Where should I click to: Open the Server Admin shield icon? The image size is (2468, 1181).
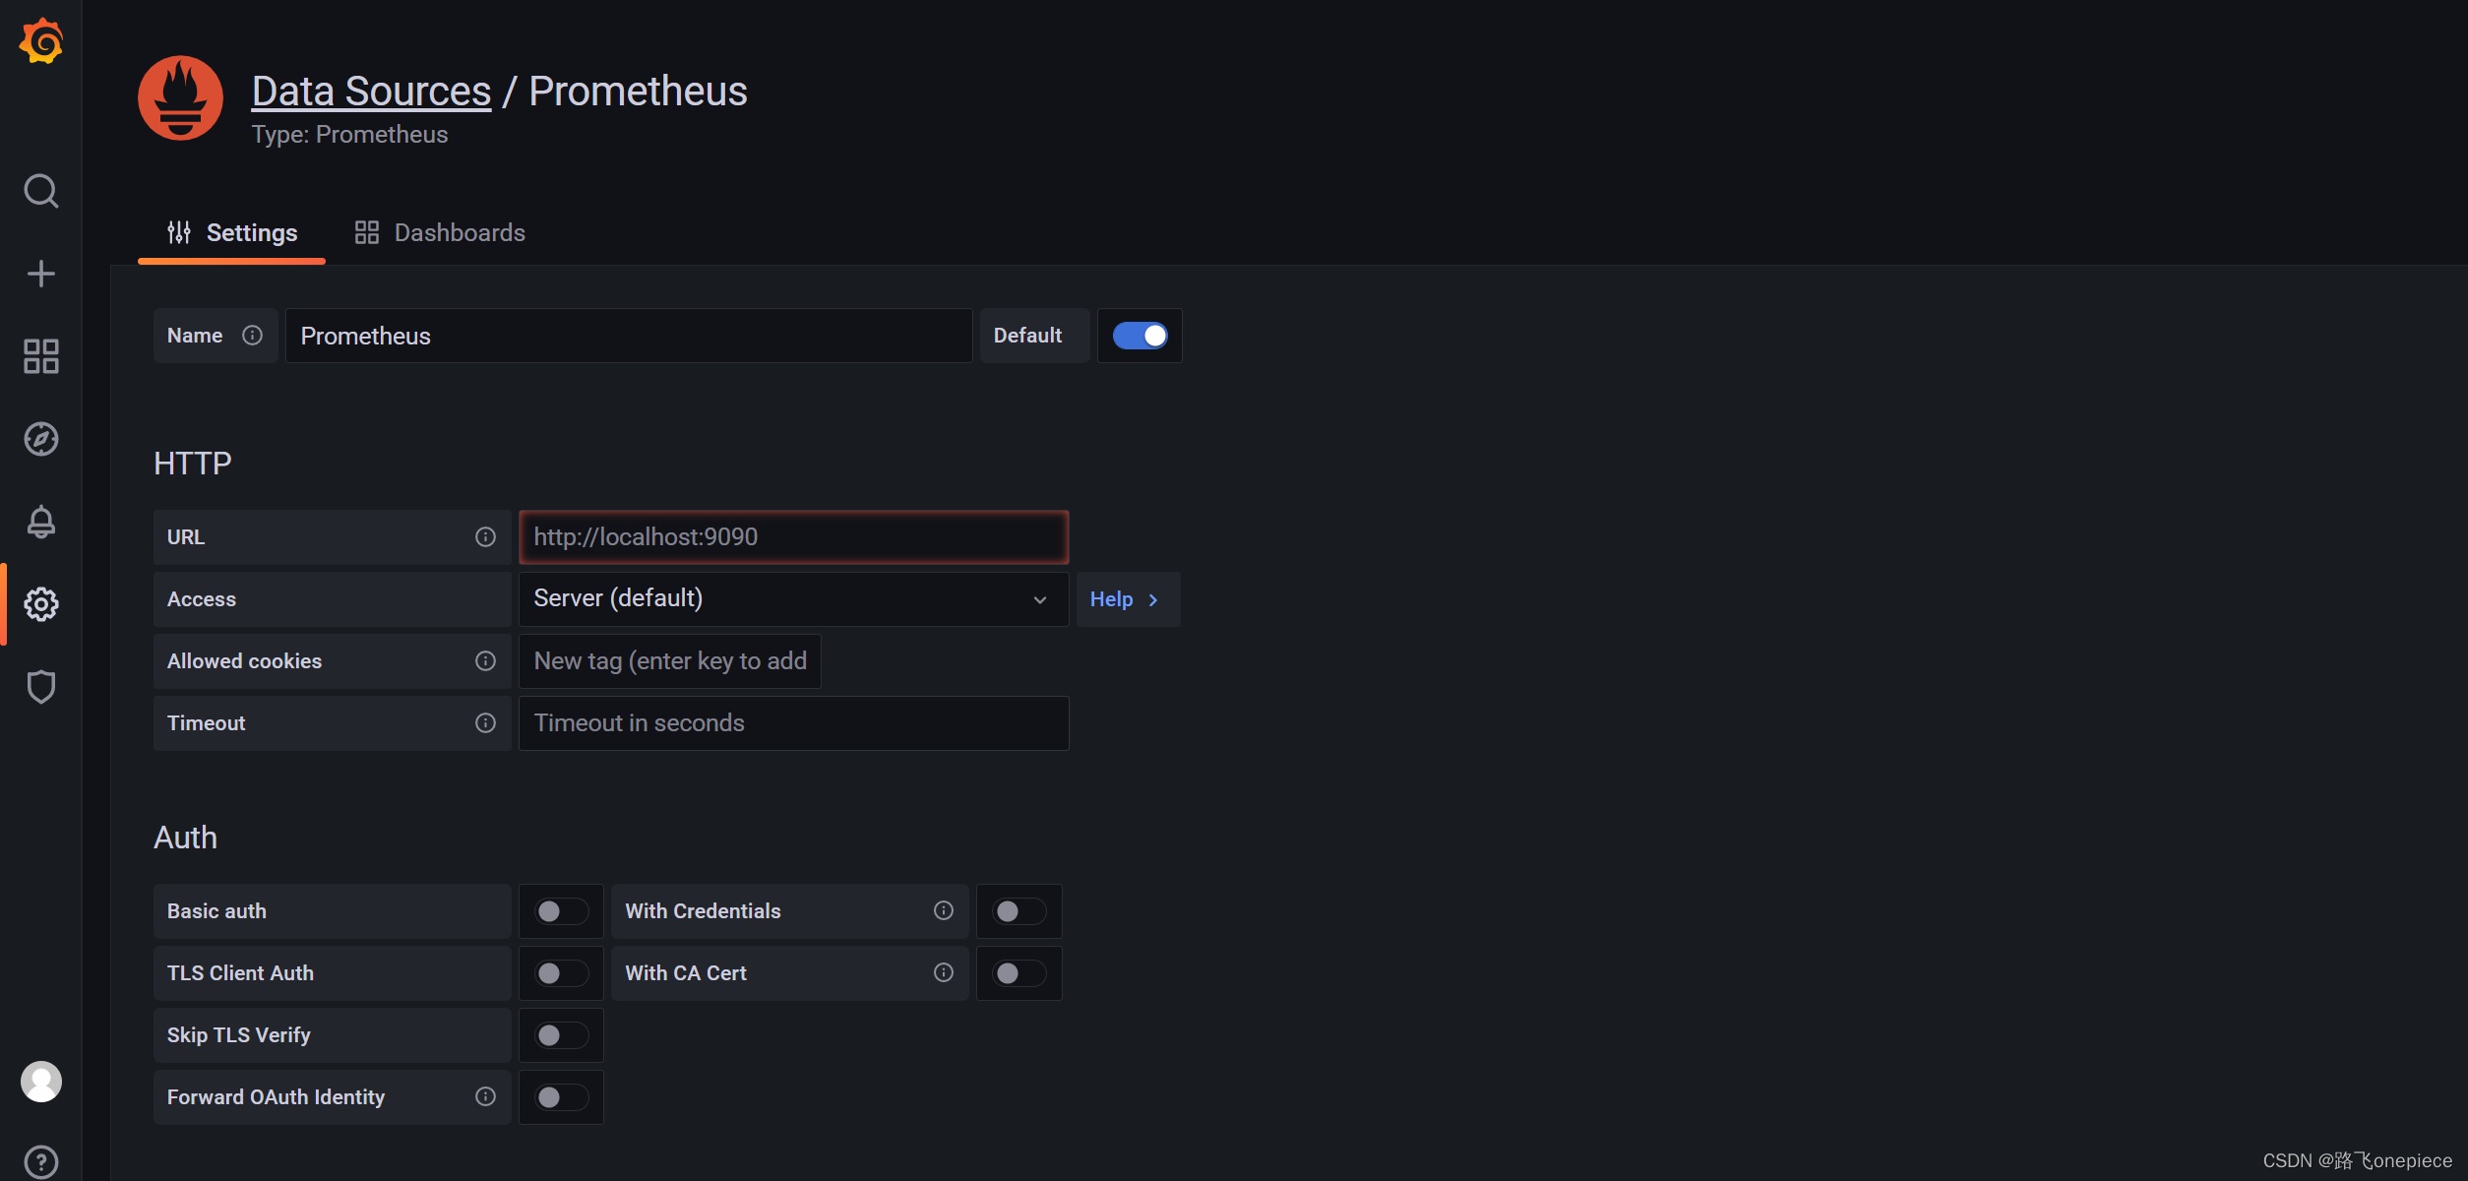pyautogui.click(x=41, y=687)
